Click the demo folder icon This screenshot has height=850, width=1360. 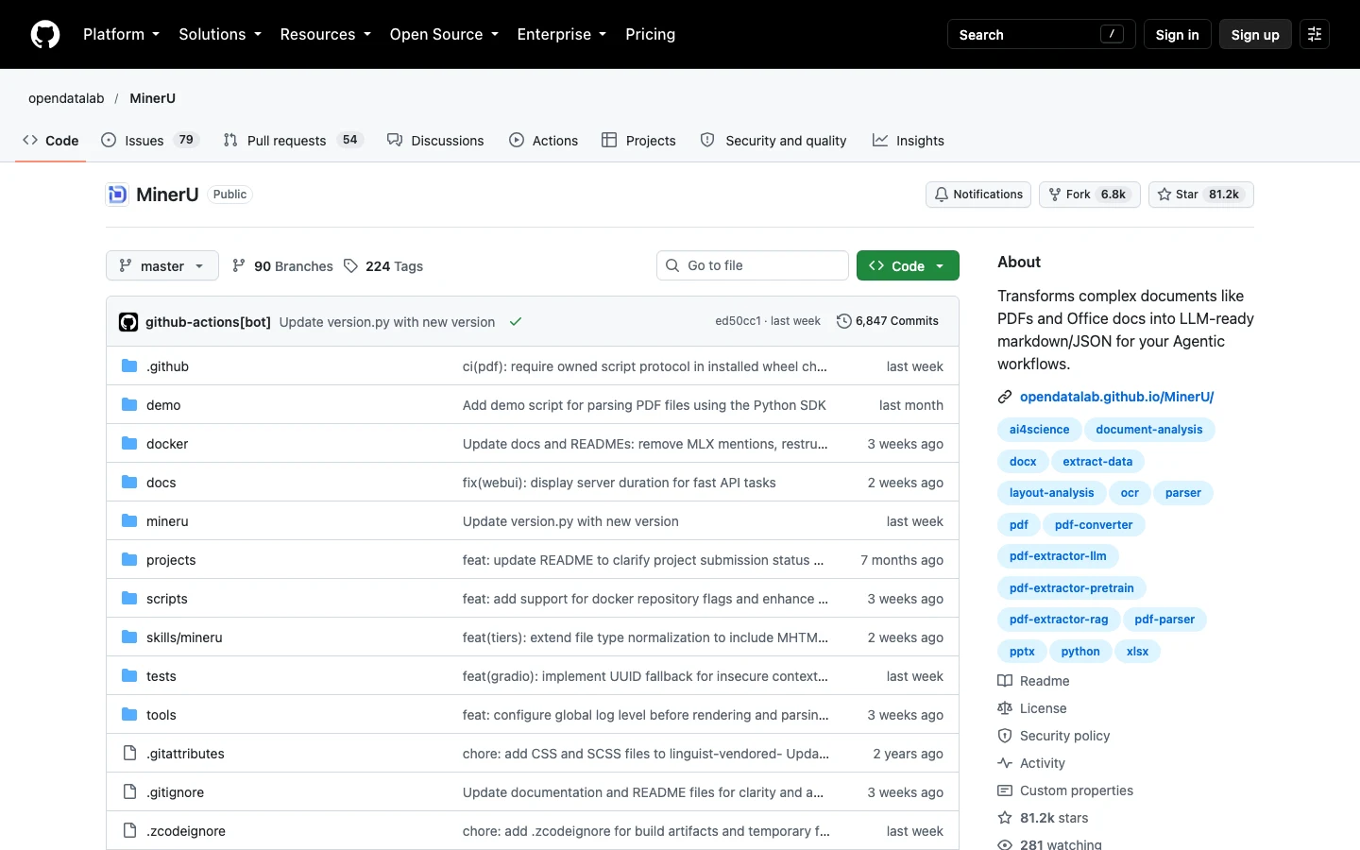129,405
